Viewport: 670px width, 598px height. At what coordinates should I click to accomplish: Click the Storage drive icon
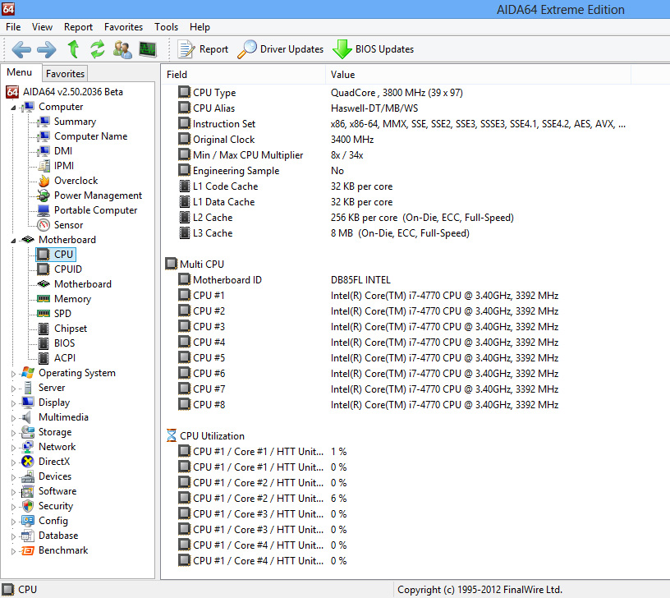(x=28, y=432)
